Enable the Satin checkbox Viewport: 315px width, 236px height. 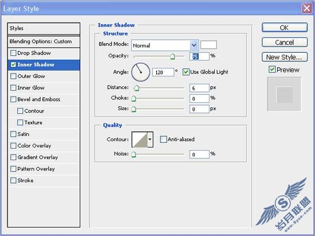13,134
